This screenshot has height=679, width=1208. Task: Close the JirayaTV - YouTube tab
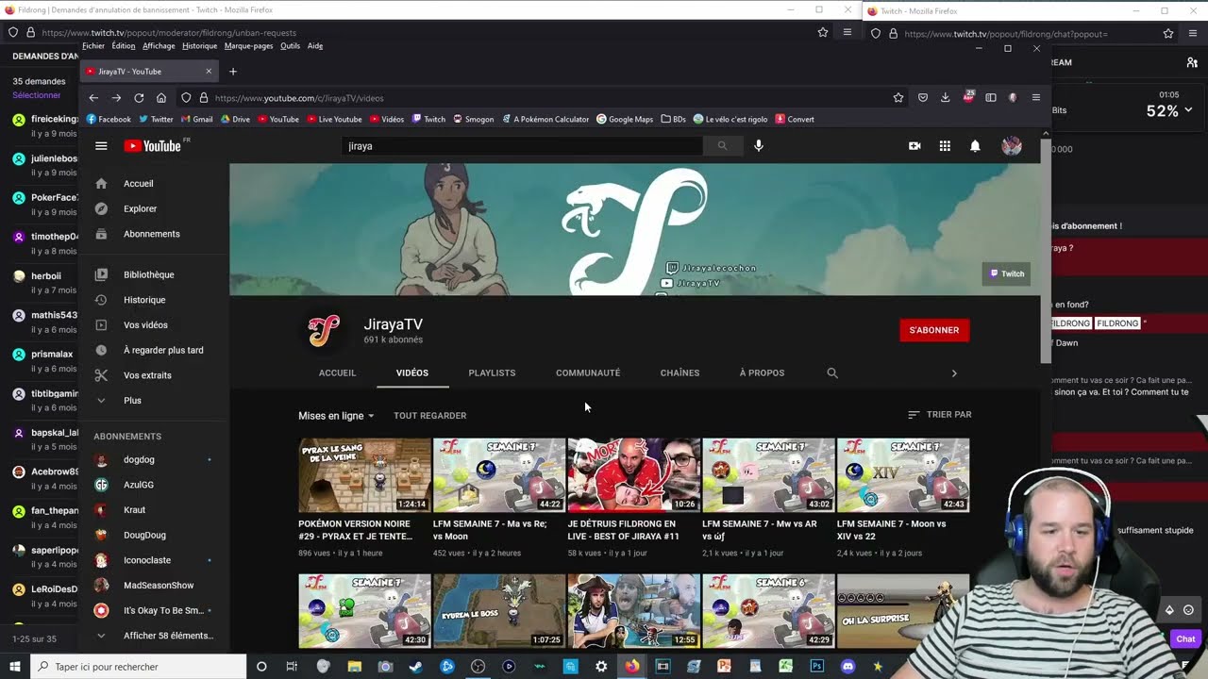click(209, 72)
